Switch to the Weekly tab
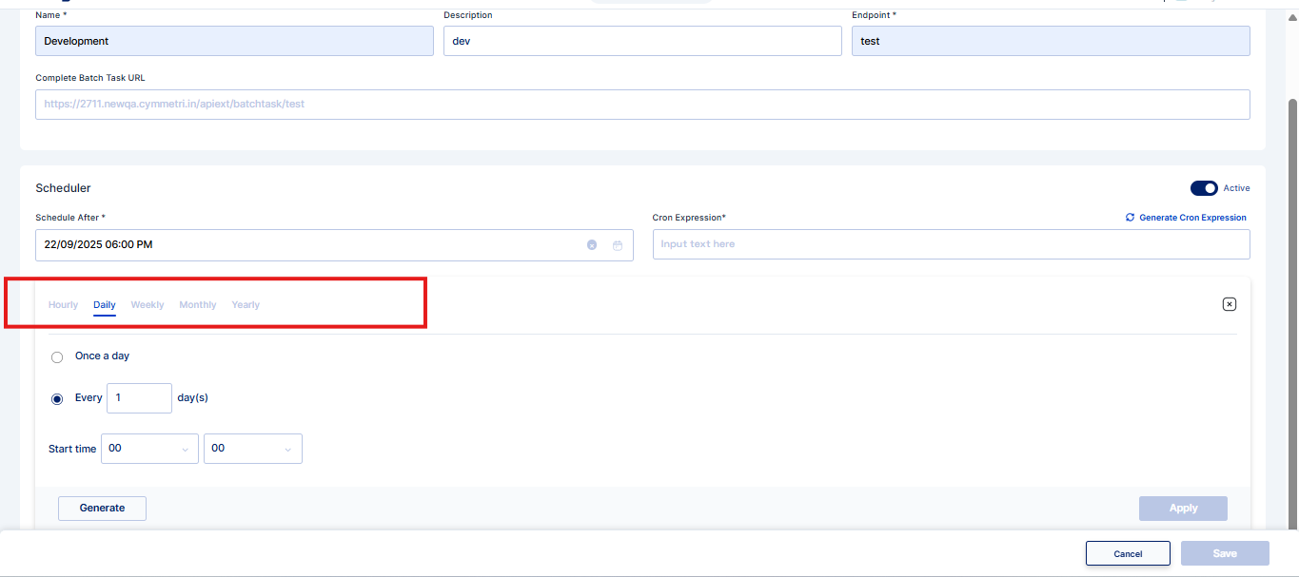1299x577 pixels. point(148,305)
